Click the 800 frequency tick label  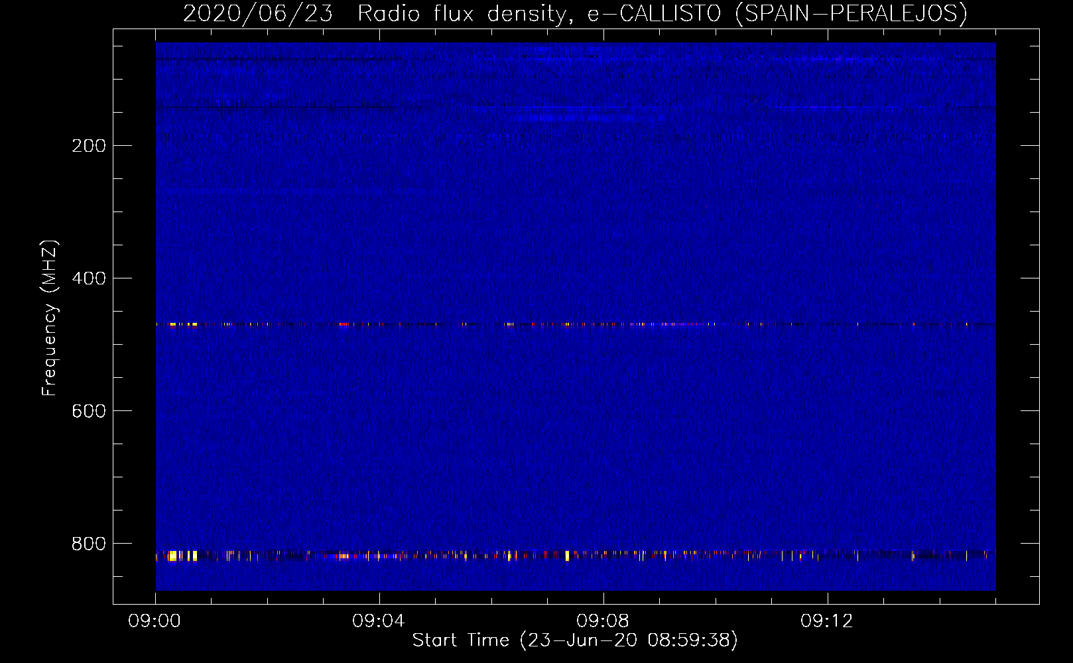point(89,544)
